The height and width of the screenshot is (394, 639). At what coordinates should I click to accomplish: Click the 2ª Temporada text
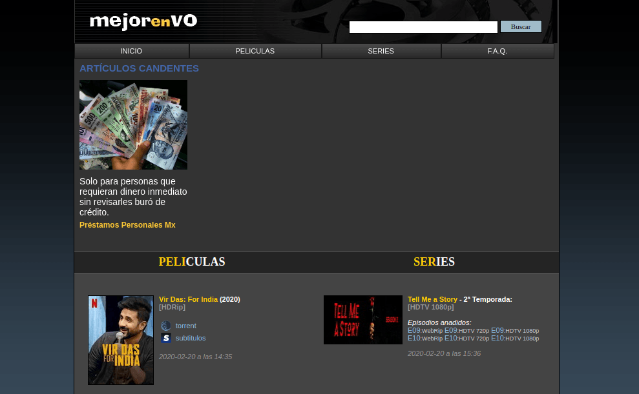tap(488, 299)
